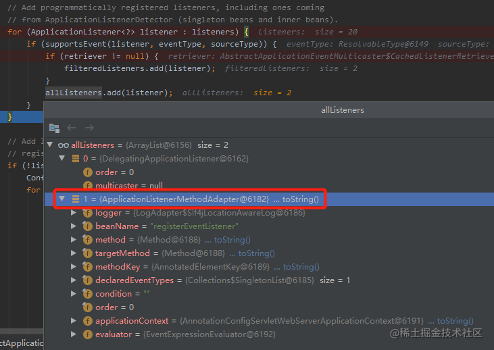This screenshot has height=350, width=494.
Task: Expand the applicationContext field node
Action: (74, 321)
